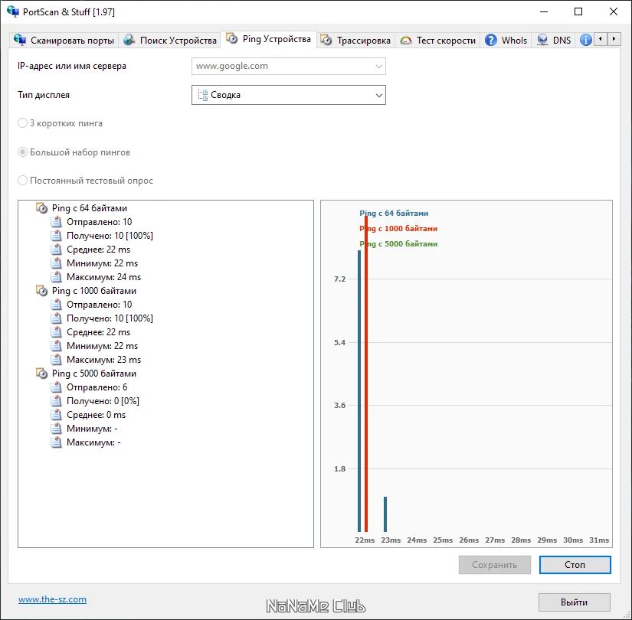The image size is (632, 620).
Task: Switch to the Поиск Устройства tab
Action: pos(170,41)
